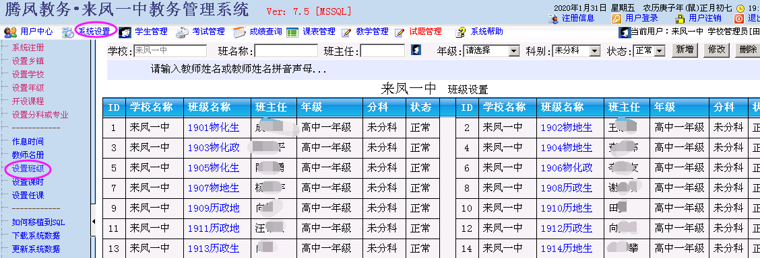Open the 试题管理 menu
The image size is (760, 258).
pos(426,32)
